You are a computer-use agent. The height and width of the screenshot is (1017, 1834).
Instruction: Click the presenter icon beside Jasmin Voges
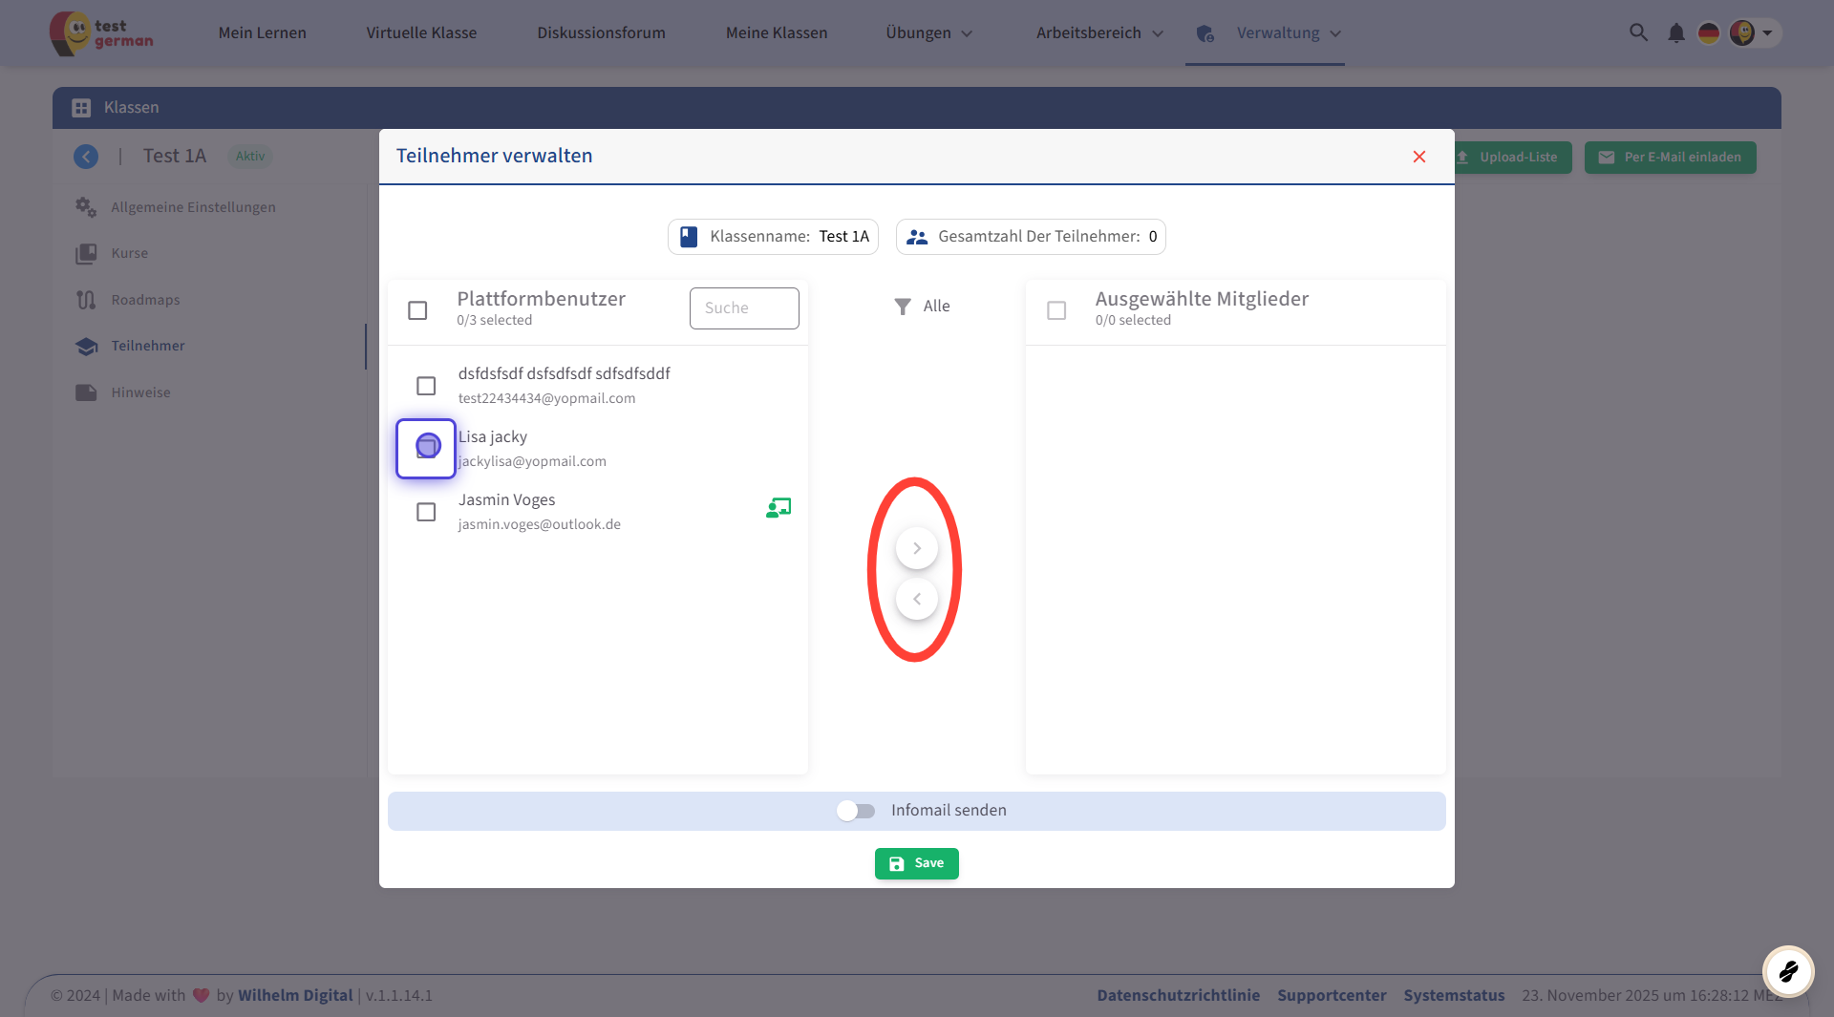(778, 508)
